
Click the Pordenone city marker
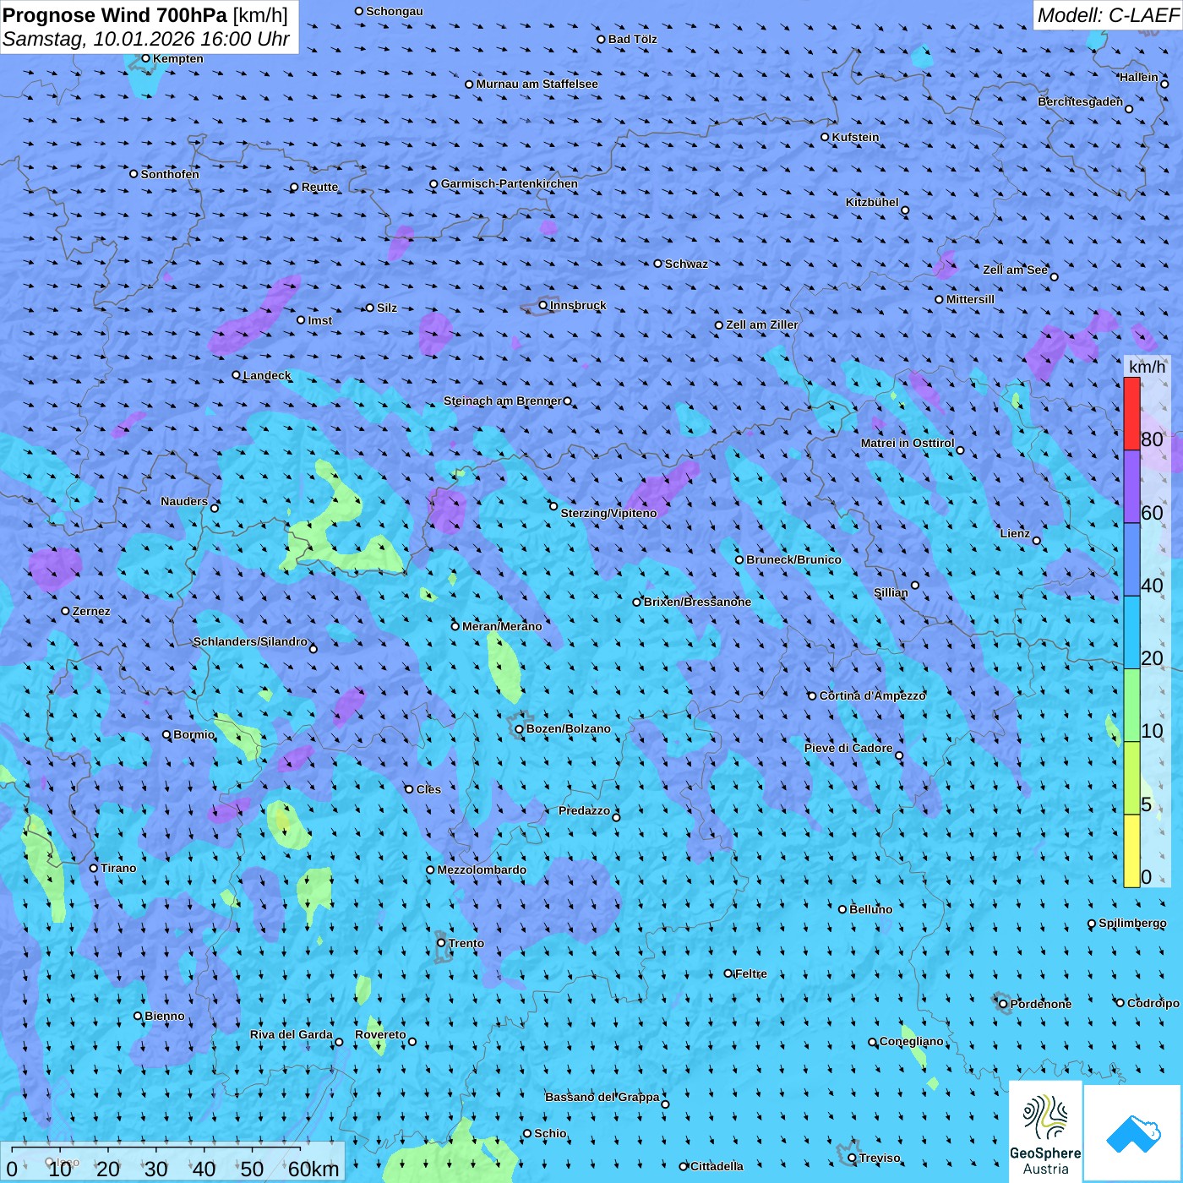coord(1003,1004)
